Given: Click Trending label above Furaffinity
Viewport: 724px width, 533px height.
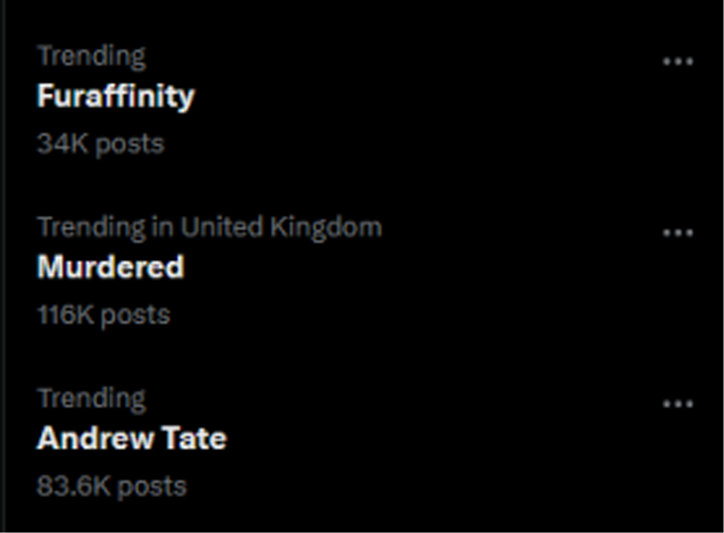Looking at the screenshot, I should [92, 55].
